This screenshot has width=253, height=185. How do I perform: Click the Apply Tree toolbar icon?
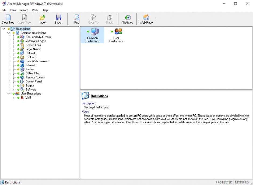click(x=24, y=17)
